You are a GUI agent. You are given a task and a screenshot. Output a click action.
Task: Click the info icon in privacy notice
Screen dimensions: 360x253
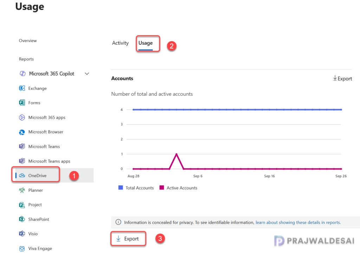(118, 222)
